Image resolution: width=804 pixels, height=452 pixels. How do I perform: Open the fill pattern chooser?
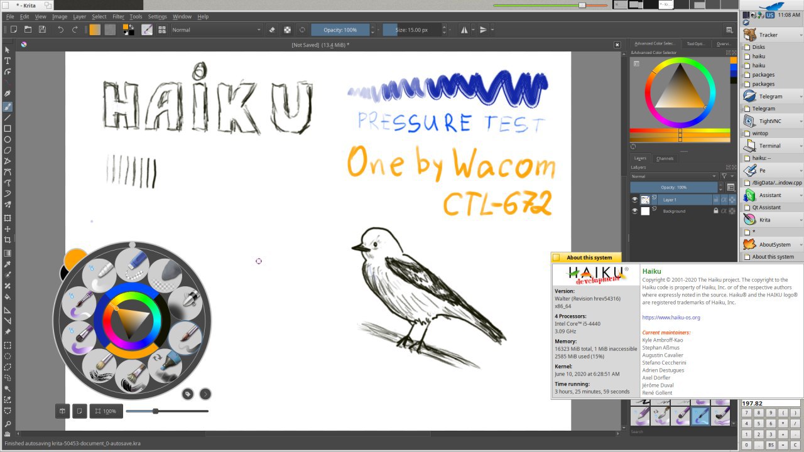(110, 30)
